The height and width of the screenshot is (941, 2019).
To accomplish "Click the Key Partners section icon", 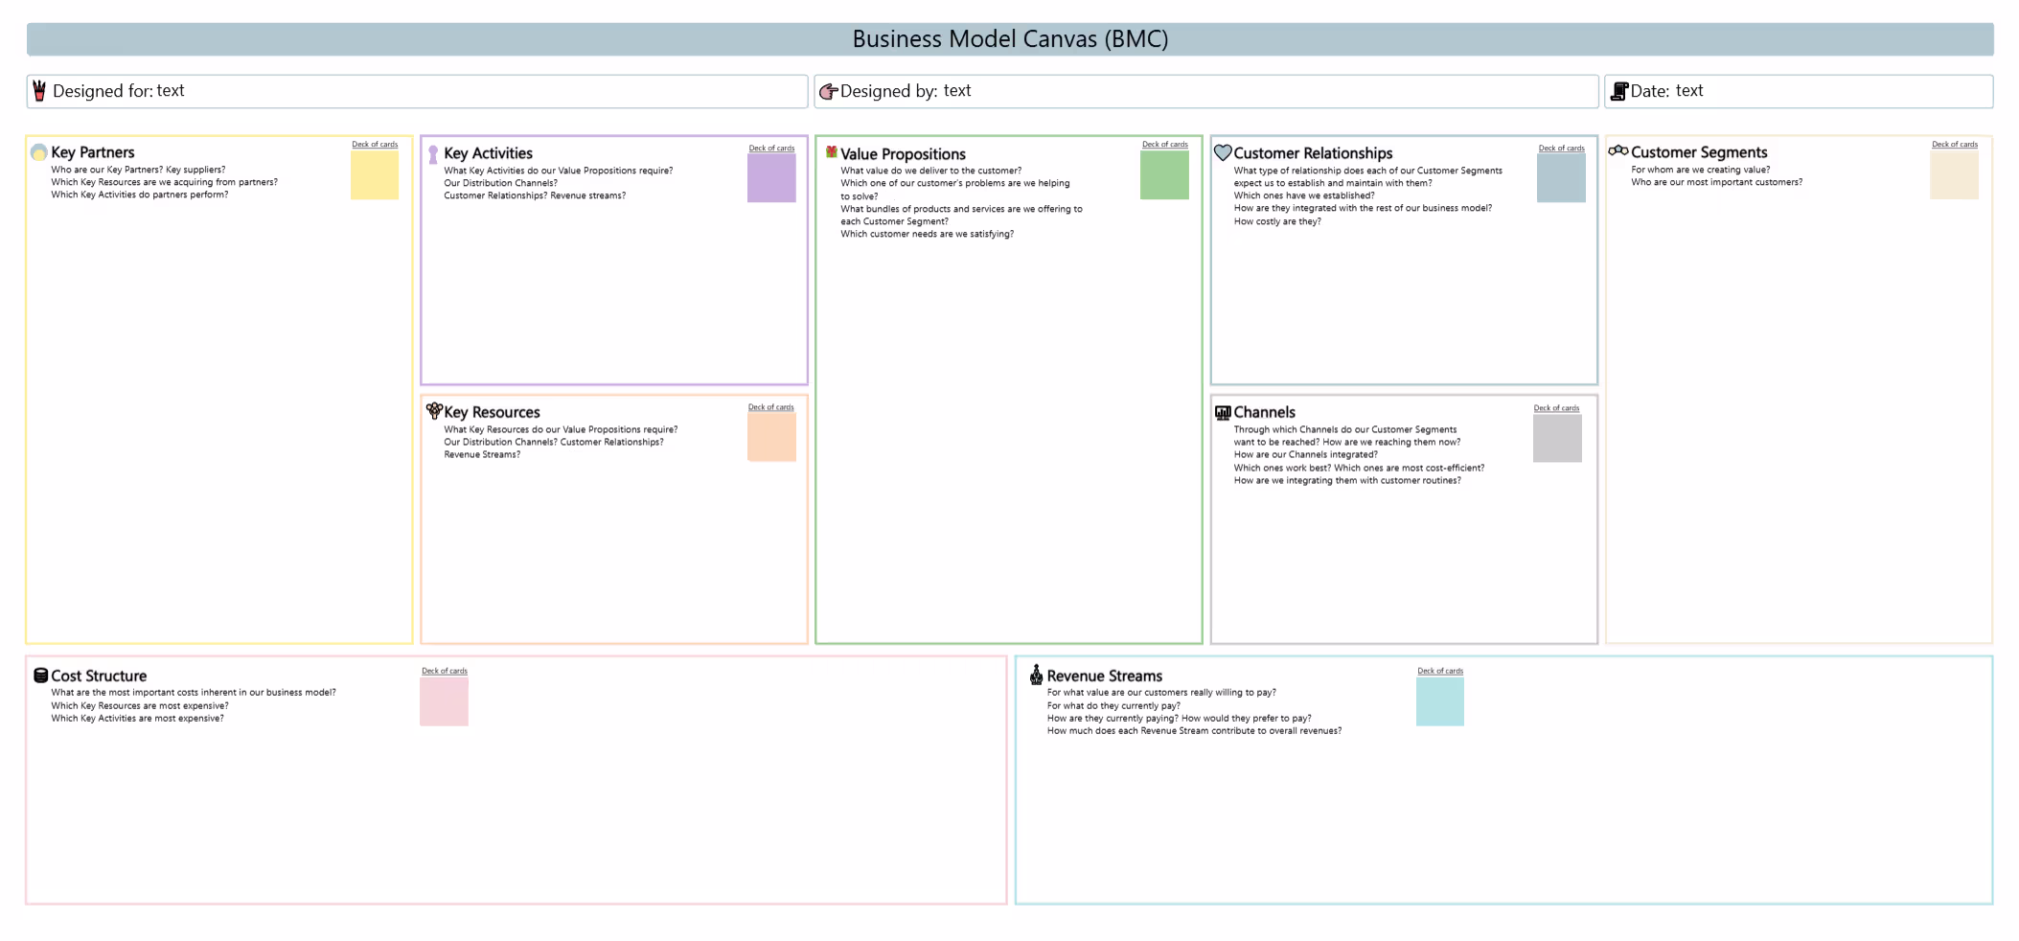I will [39, 152].
